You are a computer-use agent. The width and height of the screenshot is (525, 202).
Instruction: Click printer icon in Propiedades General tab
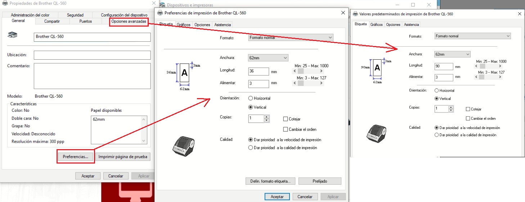click(13, 35)
